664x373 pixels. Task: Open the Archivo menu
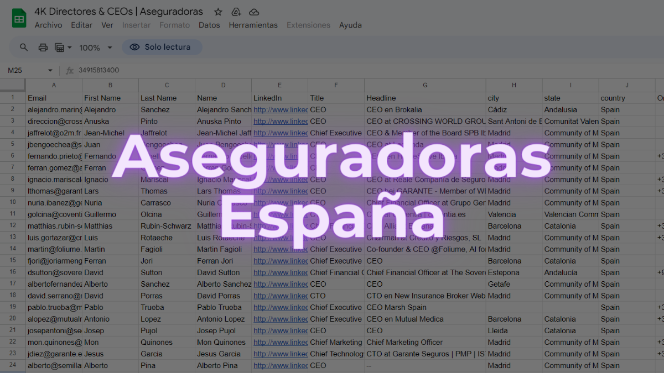(48, 25)
